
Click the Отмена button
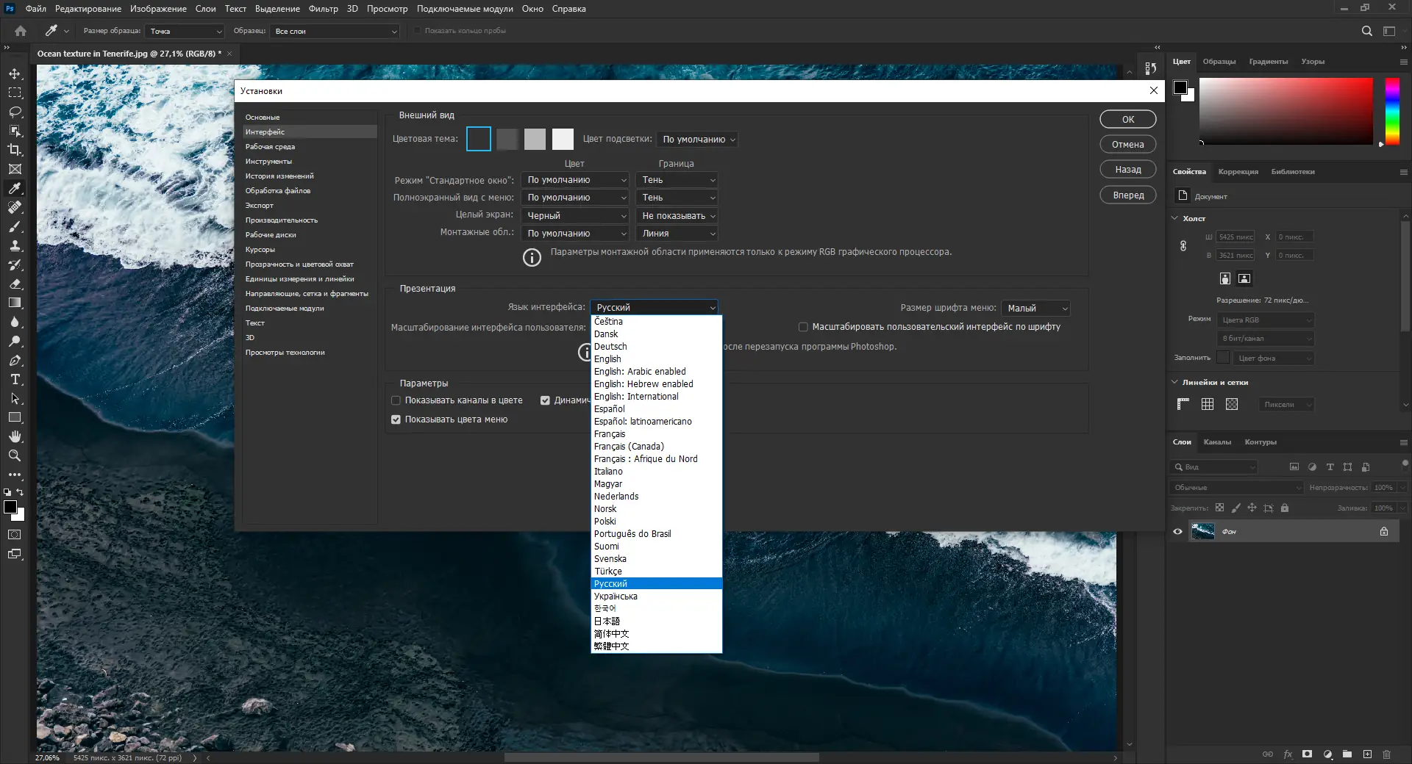pos(1127,145)
